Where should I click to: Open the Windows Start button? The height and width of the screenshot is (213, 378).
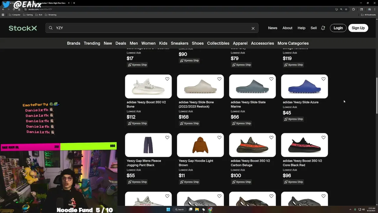pyautogui.click(x=168, y=209)
